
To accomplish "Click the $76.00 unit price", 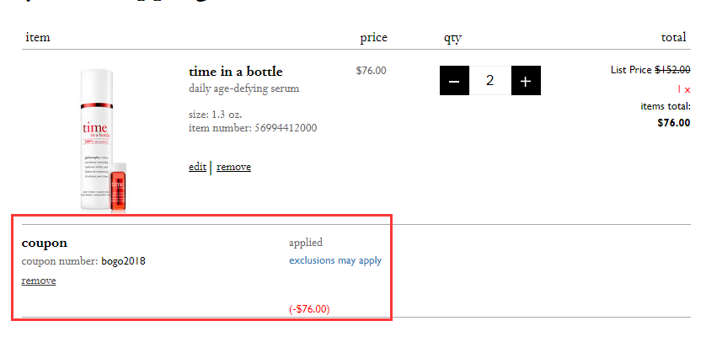I will point(371,71).
